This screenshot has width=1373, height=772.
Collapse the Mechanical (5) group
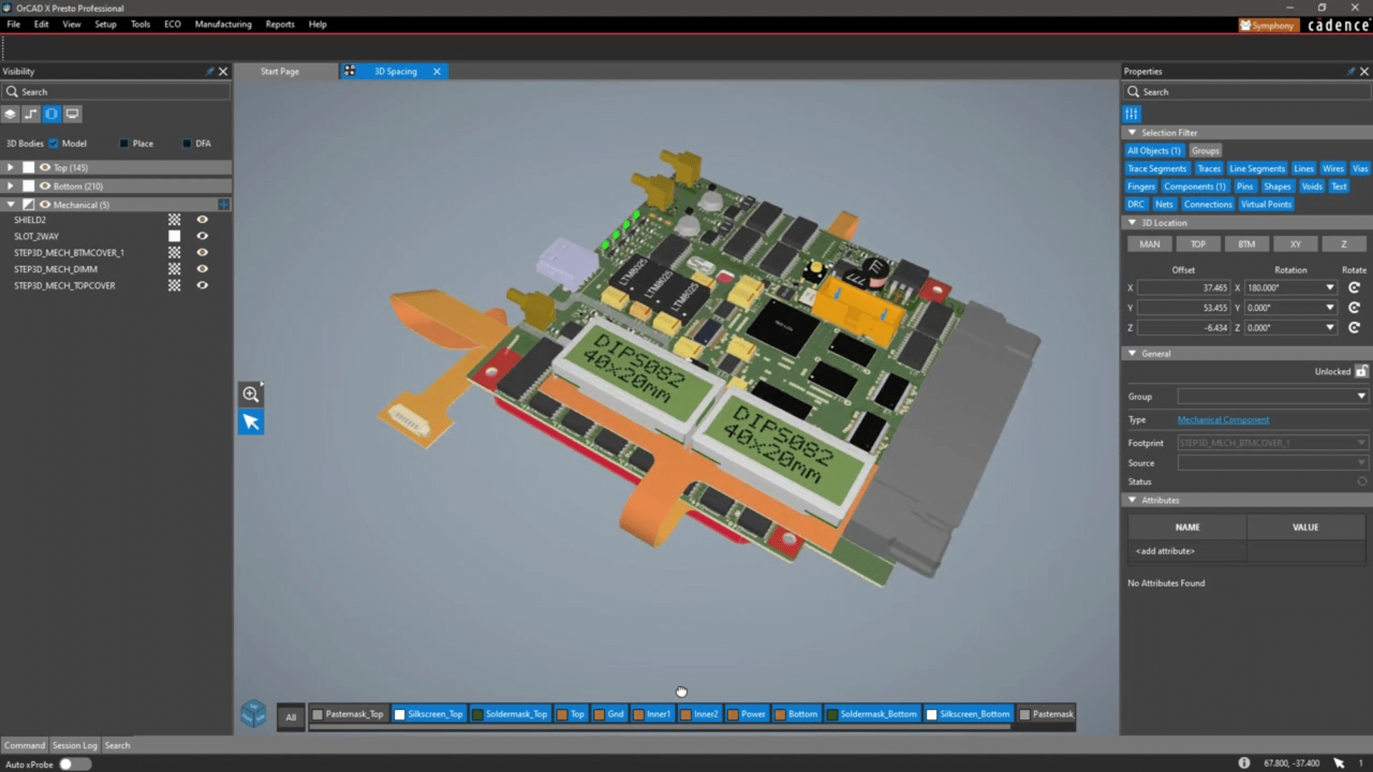(x=11, y=204)
